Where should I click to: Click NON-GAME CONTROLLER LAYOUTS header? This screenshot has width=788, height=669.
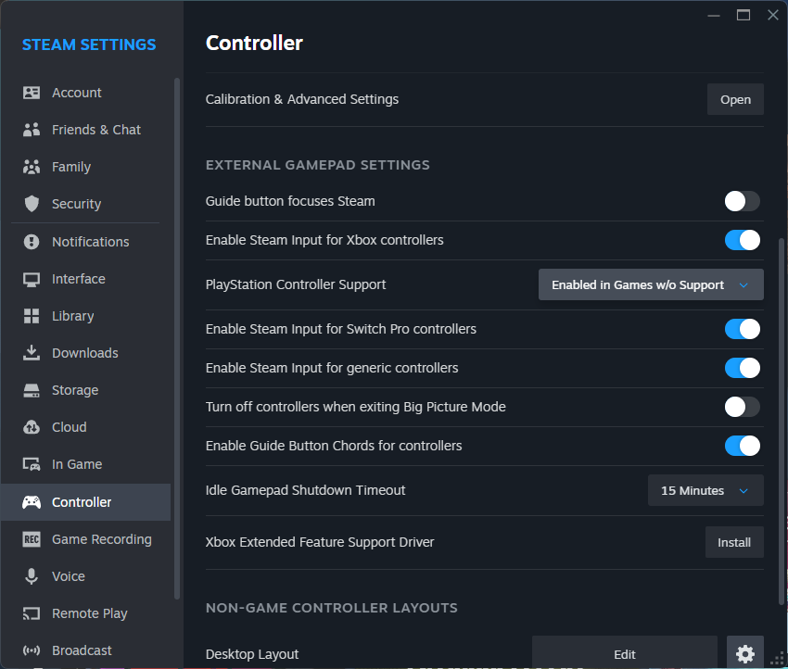(x=332, y=608)
